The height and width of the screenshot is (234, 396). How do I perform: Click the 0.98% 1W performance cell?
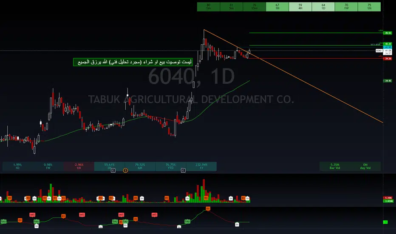(48, 166)
